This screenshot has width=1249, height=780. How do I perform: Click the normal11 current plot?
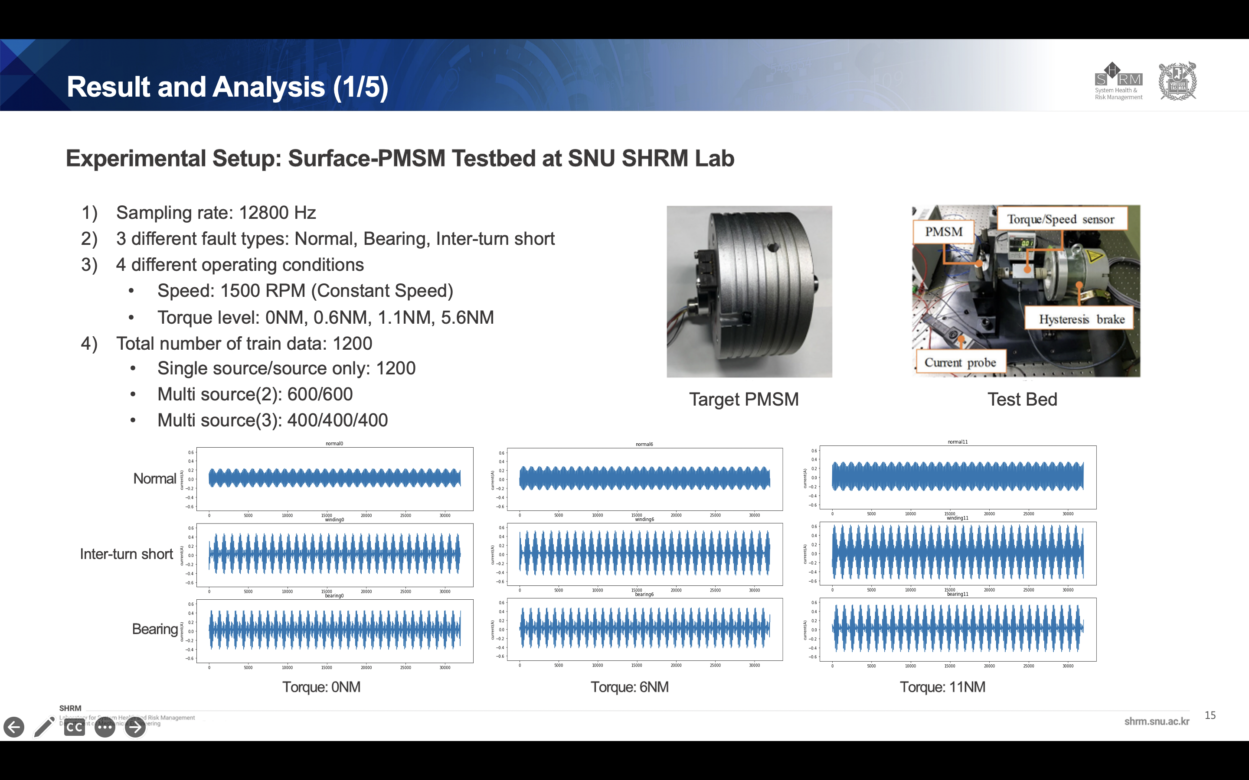pyautogui.click(x=958, y=477)
